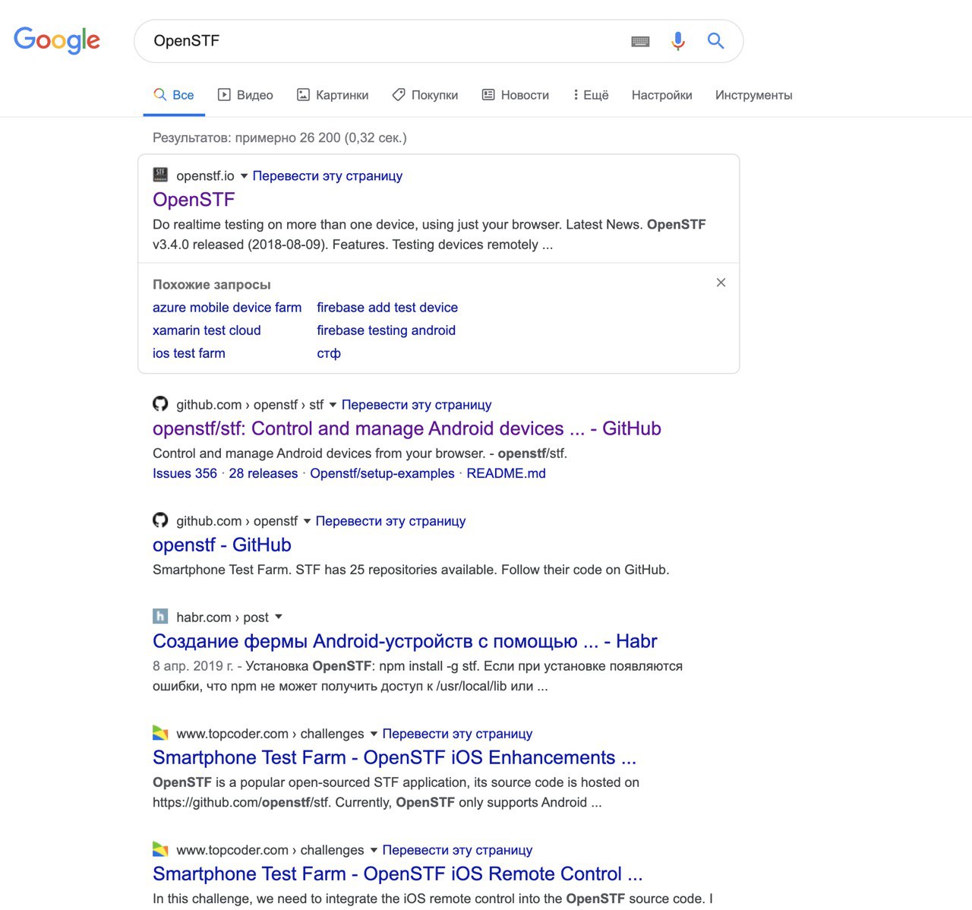Expand dropdown arrow next to github.com › openstf › stf

333,405
